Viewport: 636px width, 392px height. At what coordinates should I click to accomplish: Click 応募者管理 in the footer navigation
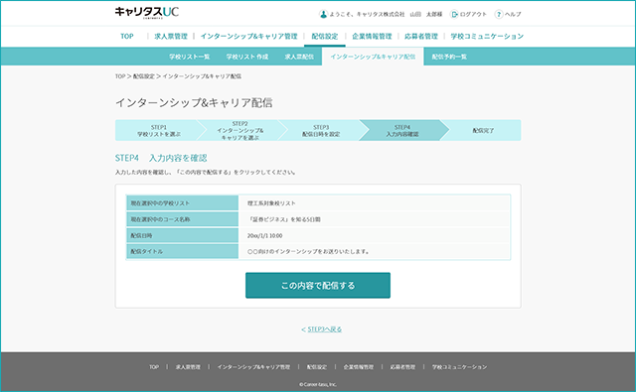tap(402, 367)
